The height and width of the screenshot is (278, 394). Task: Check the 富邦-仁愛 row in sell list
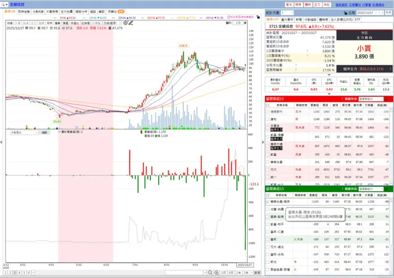(267, 232)
